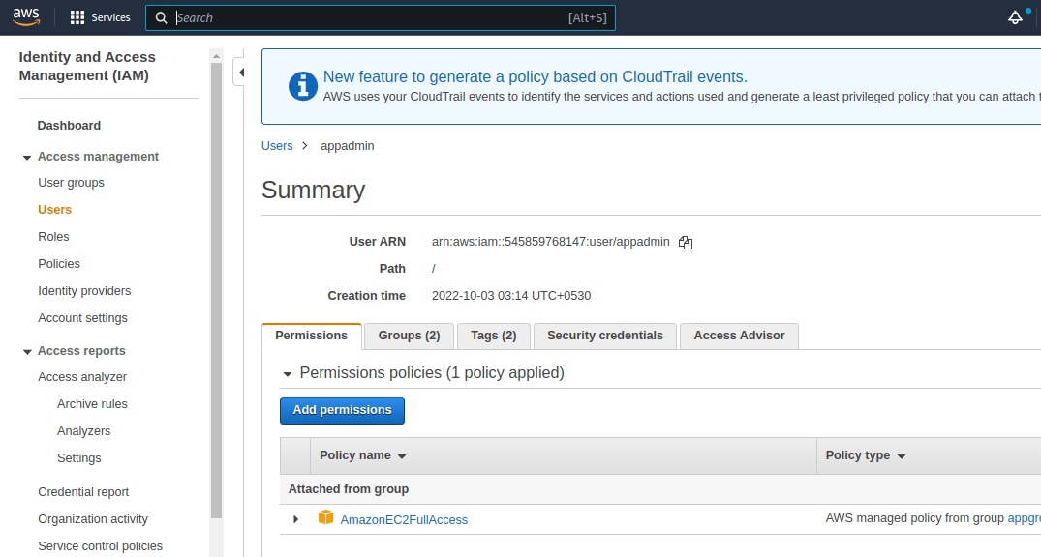Select Users in the sidebar
1041x557 pixels.
point(54,210)
